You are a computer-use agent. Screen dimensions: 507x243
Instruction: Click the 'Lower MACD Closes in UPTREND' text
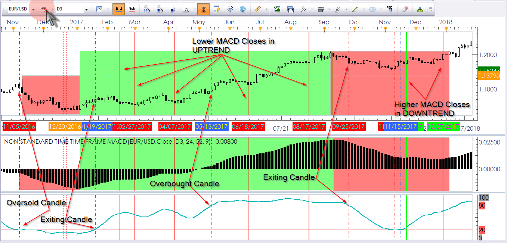pos(234,45)
